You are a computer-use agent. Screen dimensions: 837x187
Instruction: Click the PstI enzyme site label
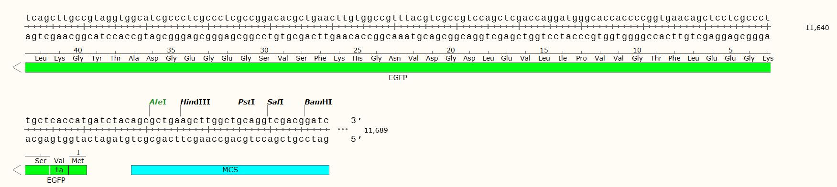(x=246, y=102)
